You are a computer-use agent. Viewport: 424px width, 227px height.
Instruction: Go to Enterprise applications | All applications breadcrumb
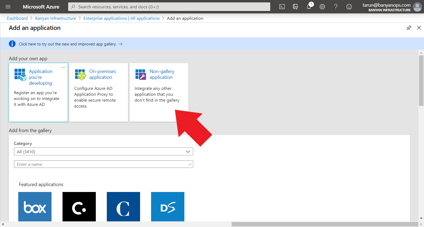click(x=122, y=18)
